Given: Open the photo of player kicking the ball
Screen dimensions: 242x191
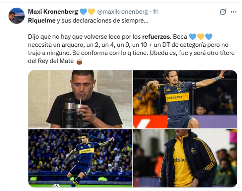Looking at the screenshot, I should pos(80,158).
